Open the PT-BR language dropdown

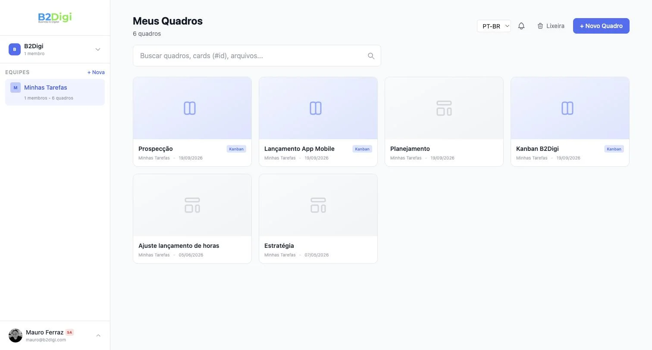pos(494,26)
